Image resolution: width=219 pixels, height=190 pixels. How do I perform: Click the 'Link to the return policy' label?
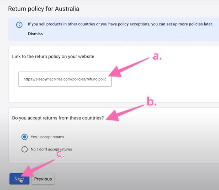(53, 56)
